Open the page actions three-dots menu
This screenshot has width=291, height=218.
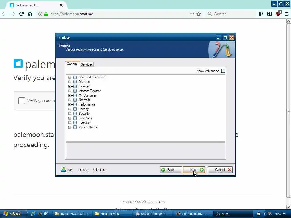[192, 14]
